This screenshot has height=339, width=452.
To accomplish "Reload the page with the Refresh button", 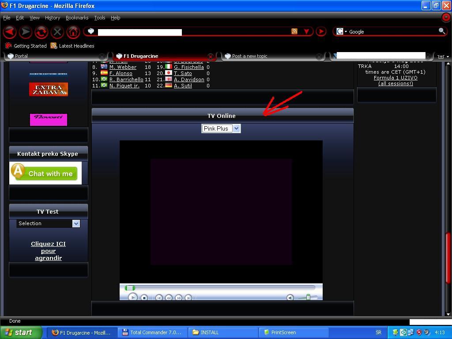I will 41,32.
